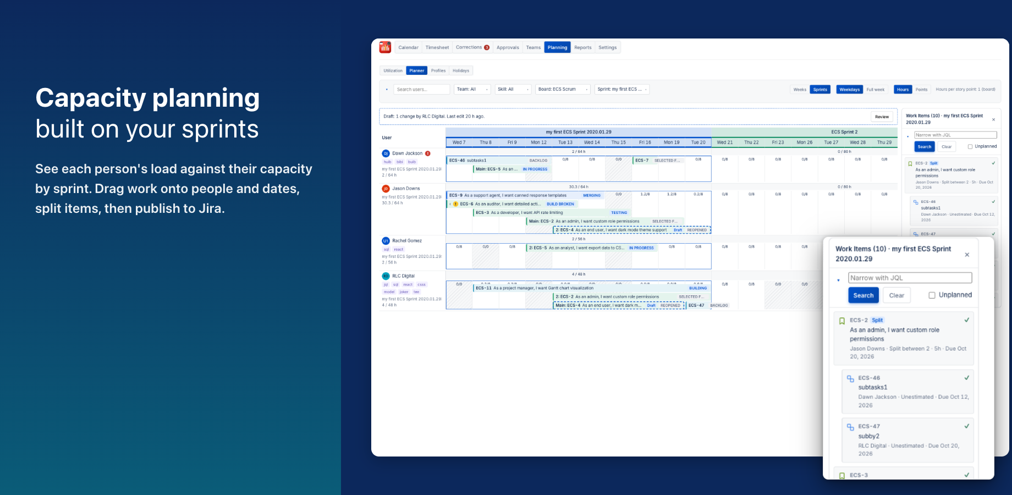Click ECS-2 story bookmark icon in enlarged popup
The width and height of the screenshot is (1012, 495).
click(842, 321)
